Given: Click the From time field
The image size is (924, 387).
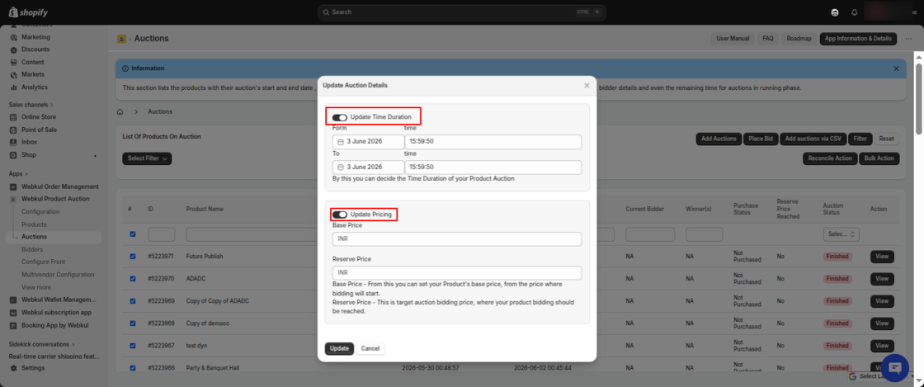Looking at the screenshot, I should [493, 142].
